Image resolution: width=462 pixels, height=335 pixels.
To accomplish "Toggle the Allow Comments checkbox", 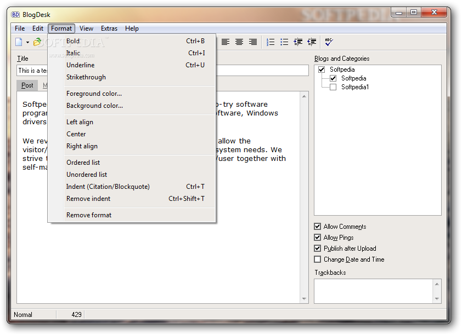I will pos(317,227).
